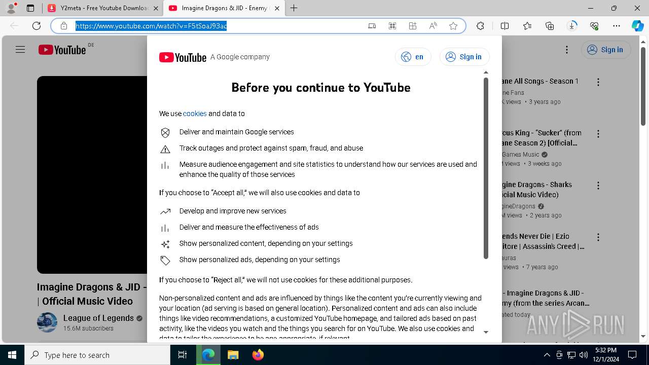Refresh the current page

click(37, 26)
